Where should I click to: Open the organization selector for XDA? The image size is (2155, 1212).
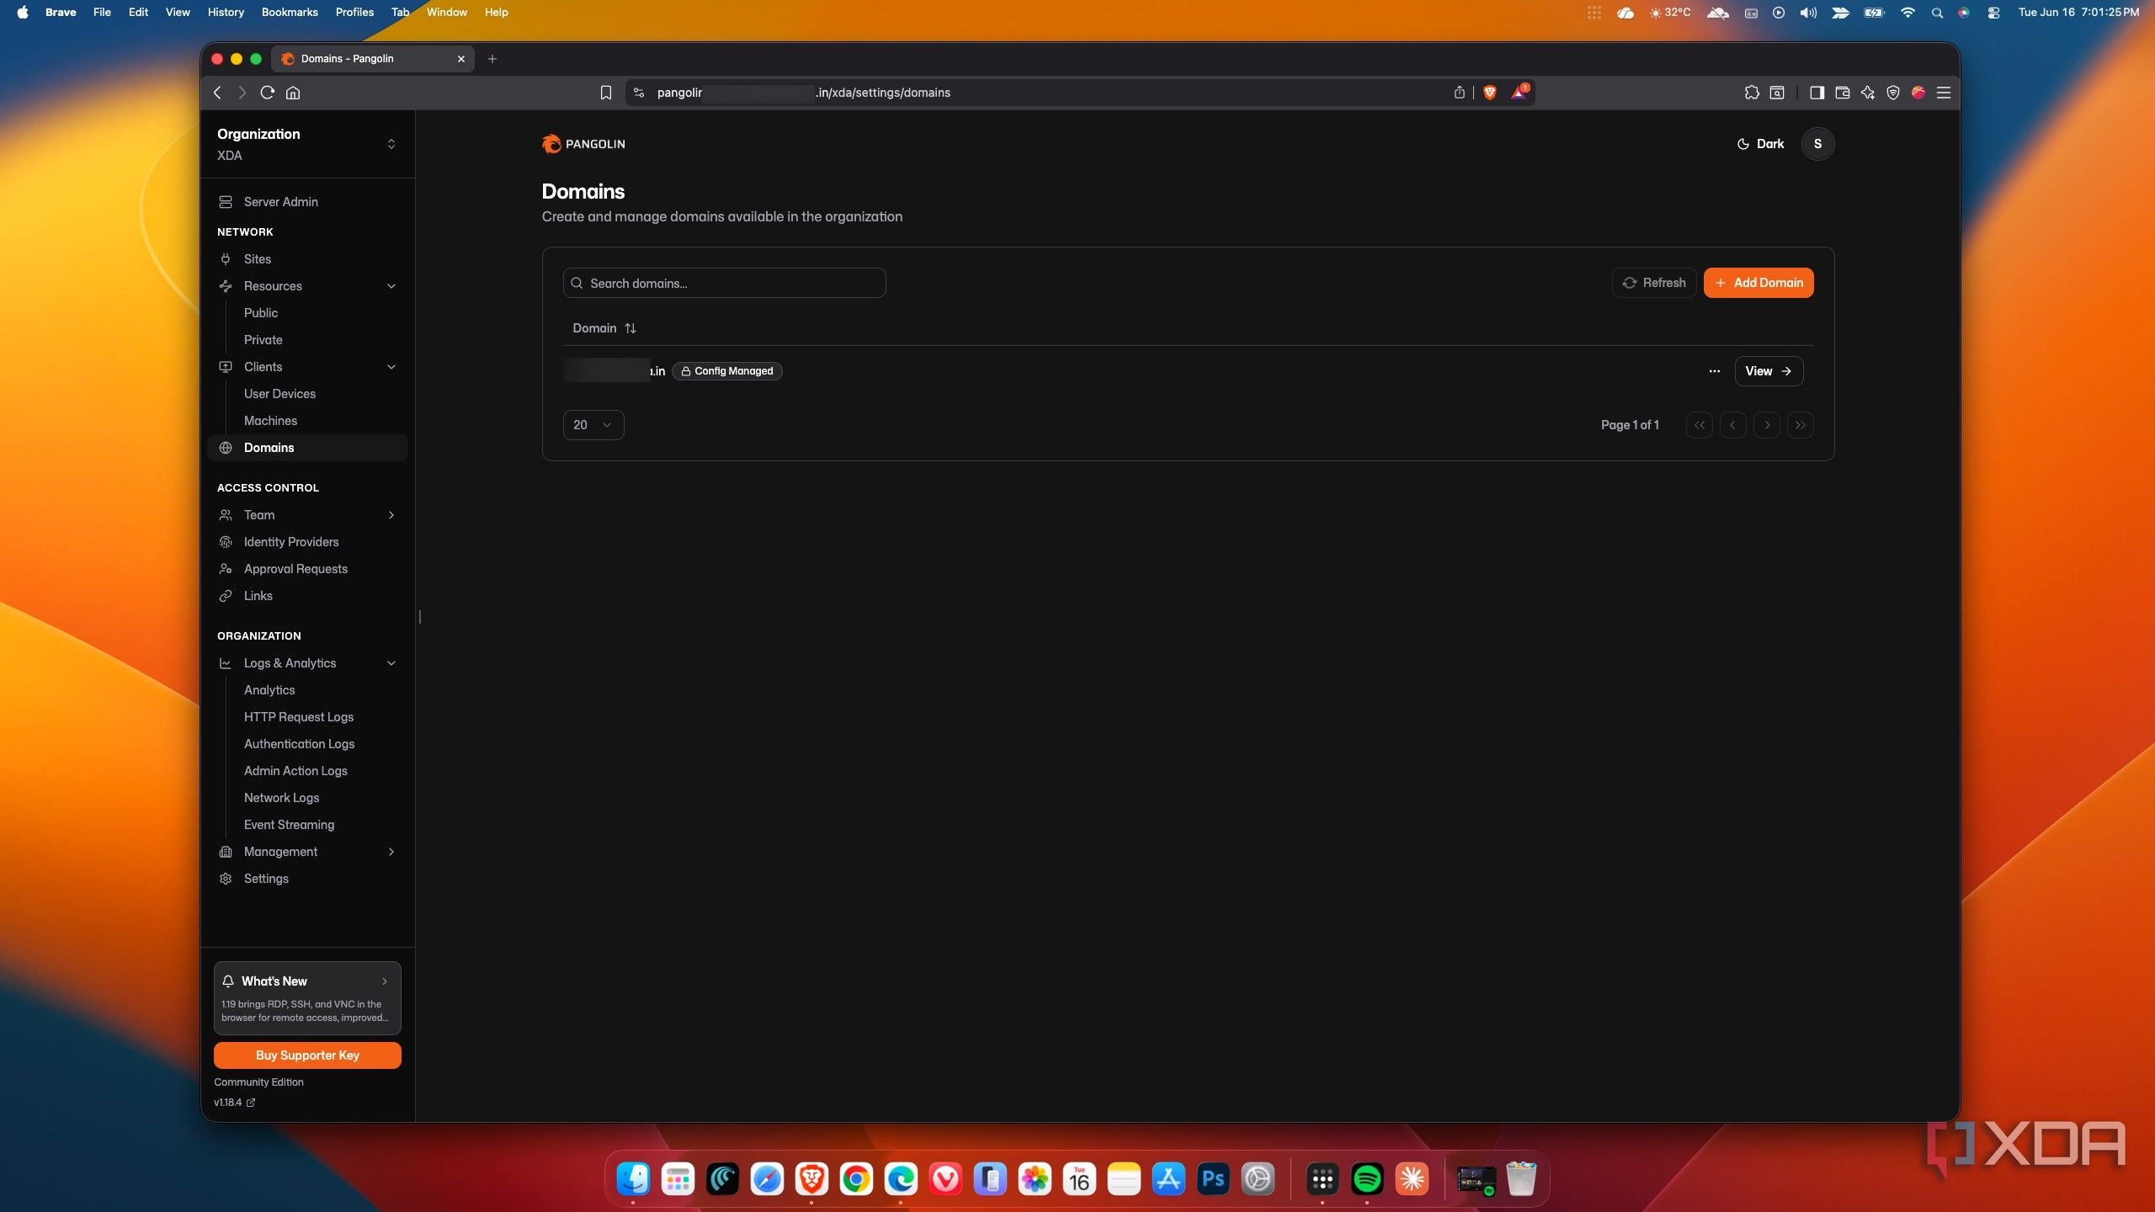click(307, 144)
